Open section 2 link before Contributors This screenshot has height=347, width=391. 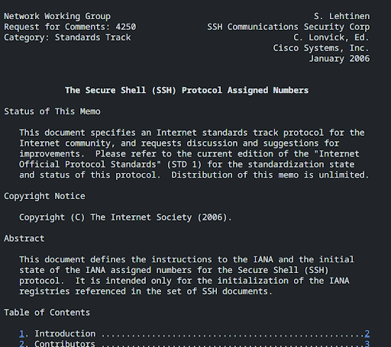coord(22,344)
